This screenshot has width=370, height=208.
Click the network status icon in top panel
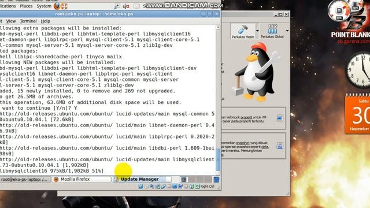tap(117, 6)
